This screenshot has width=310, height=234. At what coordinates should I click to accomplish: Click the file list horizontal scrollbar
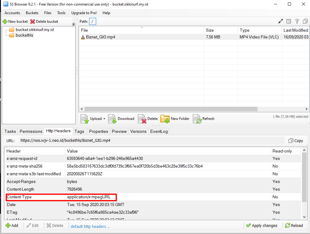click(171, 109)
